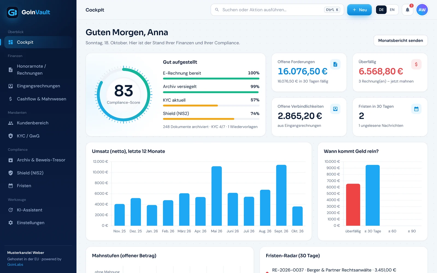
Task: Open the notifications bell
Action: tap(407, 10)
